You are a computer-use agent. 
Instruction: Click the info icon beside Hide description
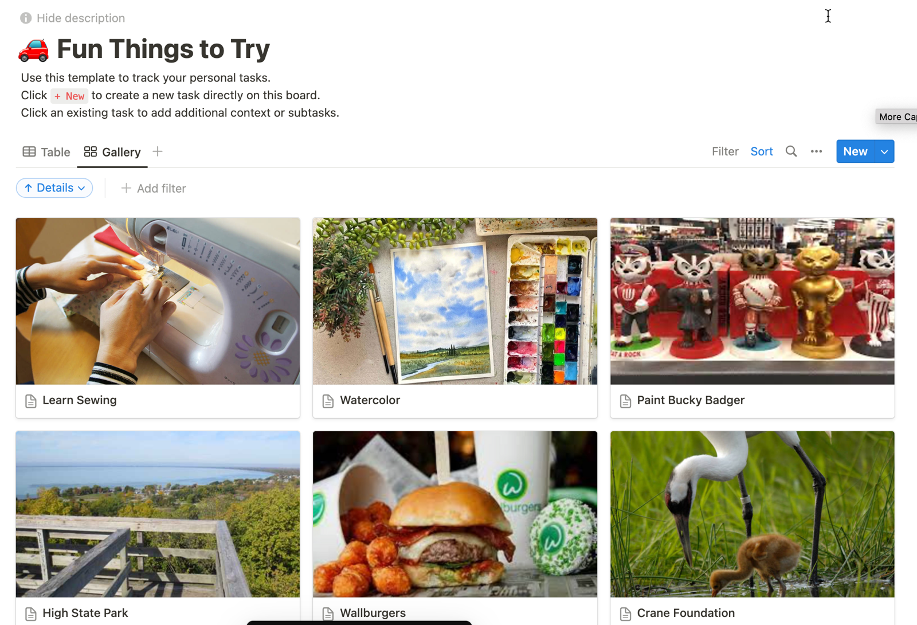25,18
